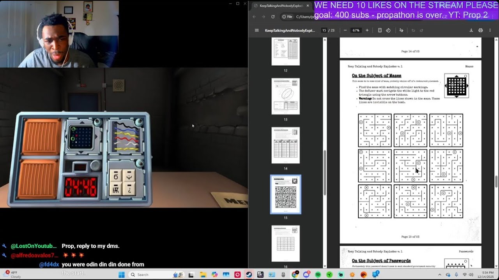Click "On the Subject of Mazes" heading
The width and height of the screenshot is (499, 280).
376,75
